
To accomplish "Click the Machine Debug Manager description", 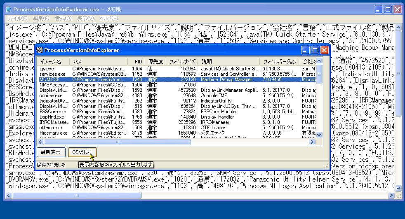I will coord(226,79).
